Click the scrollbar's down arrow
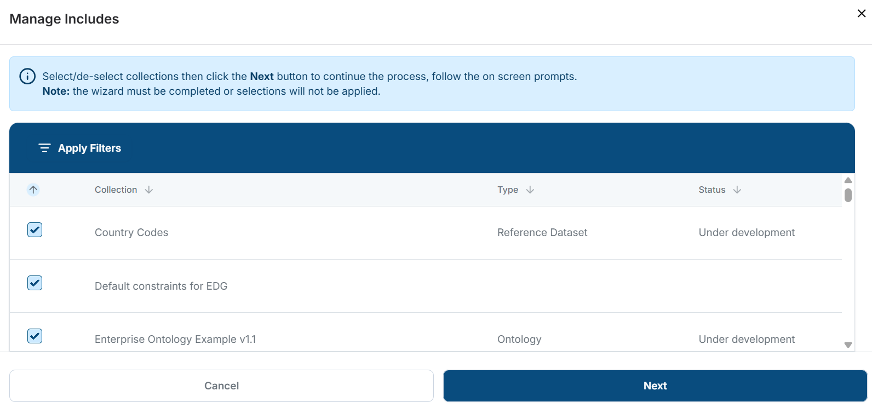Viewport: 872px width, 408px height. pos(848,345)
